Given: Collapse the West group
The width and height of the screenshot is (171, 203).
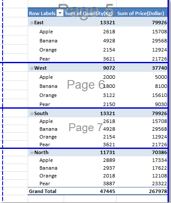Looking at the screenshot, I should [32, 68].
